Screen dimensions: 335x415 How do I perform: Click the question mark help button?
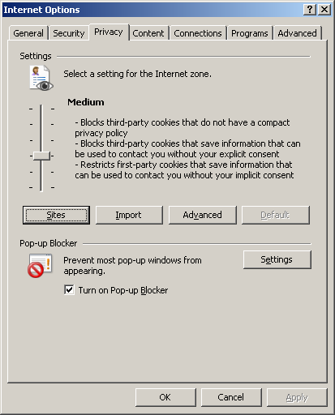pyautogui.click(x=310, y=10)
